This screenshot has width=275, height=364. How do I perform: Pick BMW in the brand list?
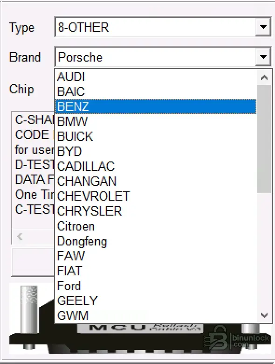(156, 121)
